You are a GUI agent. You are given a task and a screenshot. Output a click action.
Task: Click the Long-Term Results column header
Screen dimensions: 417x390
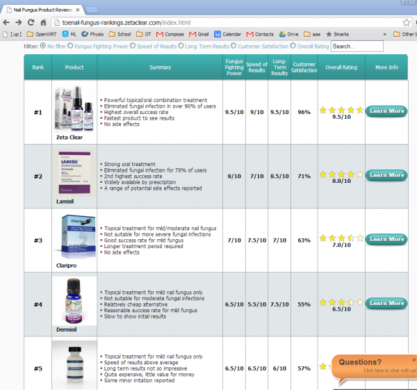coord(279,67)
